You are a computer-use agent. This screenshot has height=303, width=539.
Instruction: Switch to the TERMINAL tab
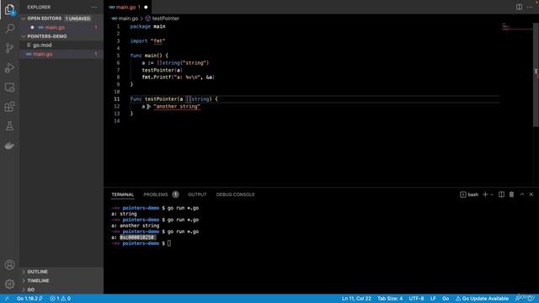123,194
